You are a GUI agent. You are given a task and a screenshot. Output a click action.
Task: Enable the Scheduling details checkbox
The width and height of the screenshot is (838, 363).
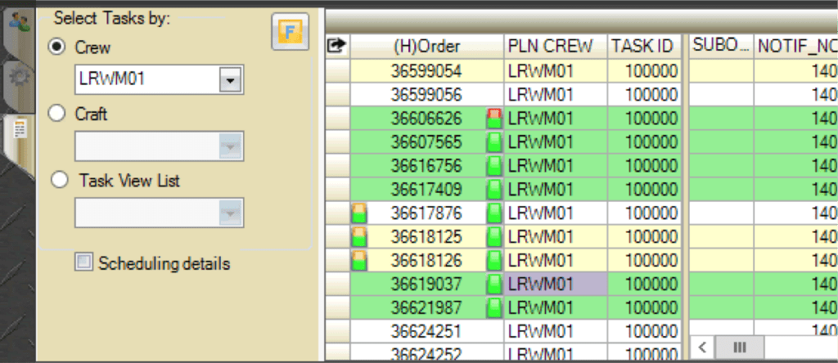(x=83, y=262)
